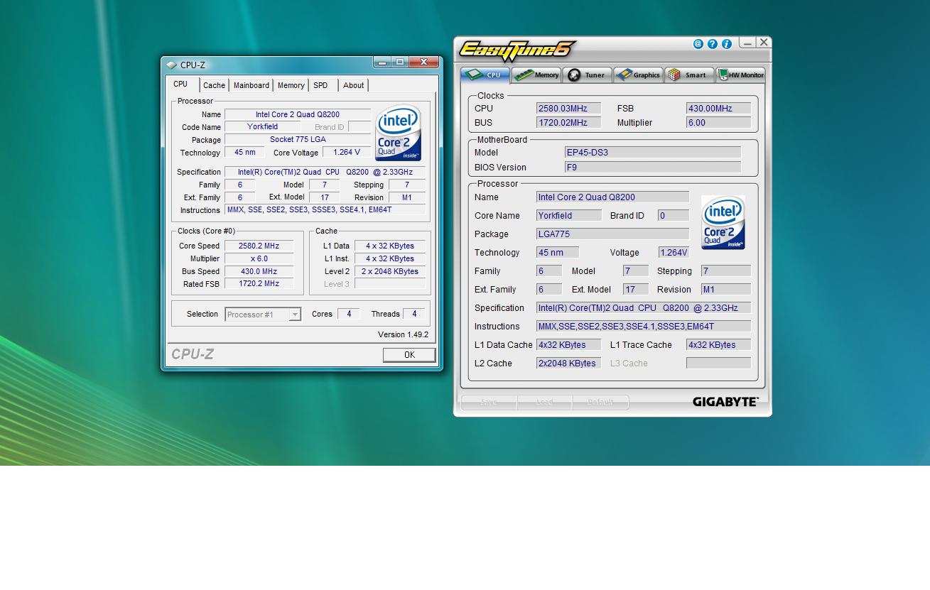Select the Cache tab in CPU-Z
The height and width of the screenshot is (590, 930).
tap(214, 85)
